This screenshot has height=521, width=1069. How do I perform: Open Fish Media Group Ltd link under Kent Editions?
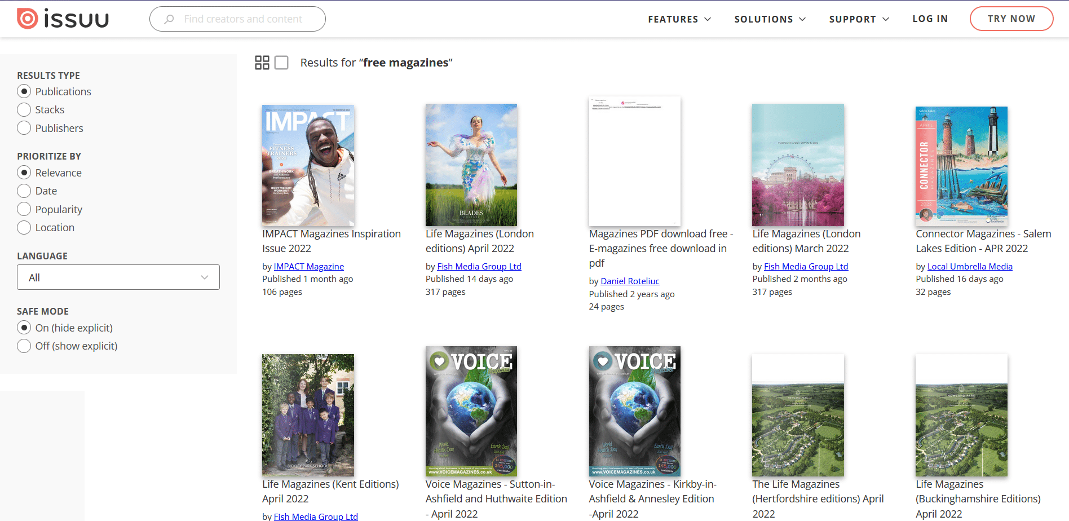pyautogui.click(x=316, y=516)
